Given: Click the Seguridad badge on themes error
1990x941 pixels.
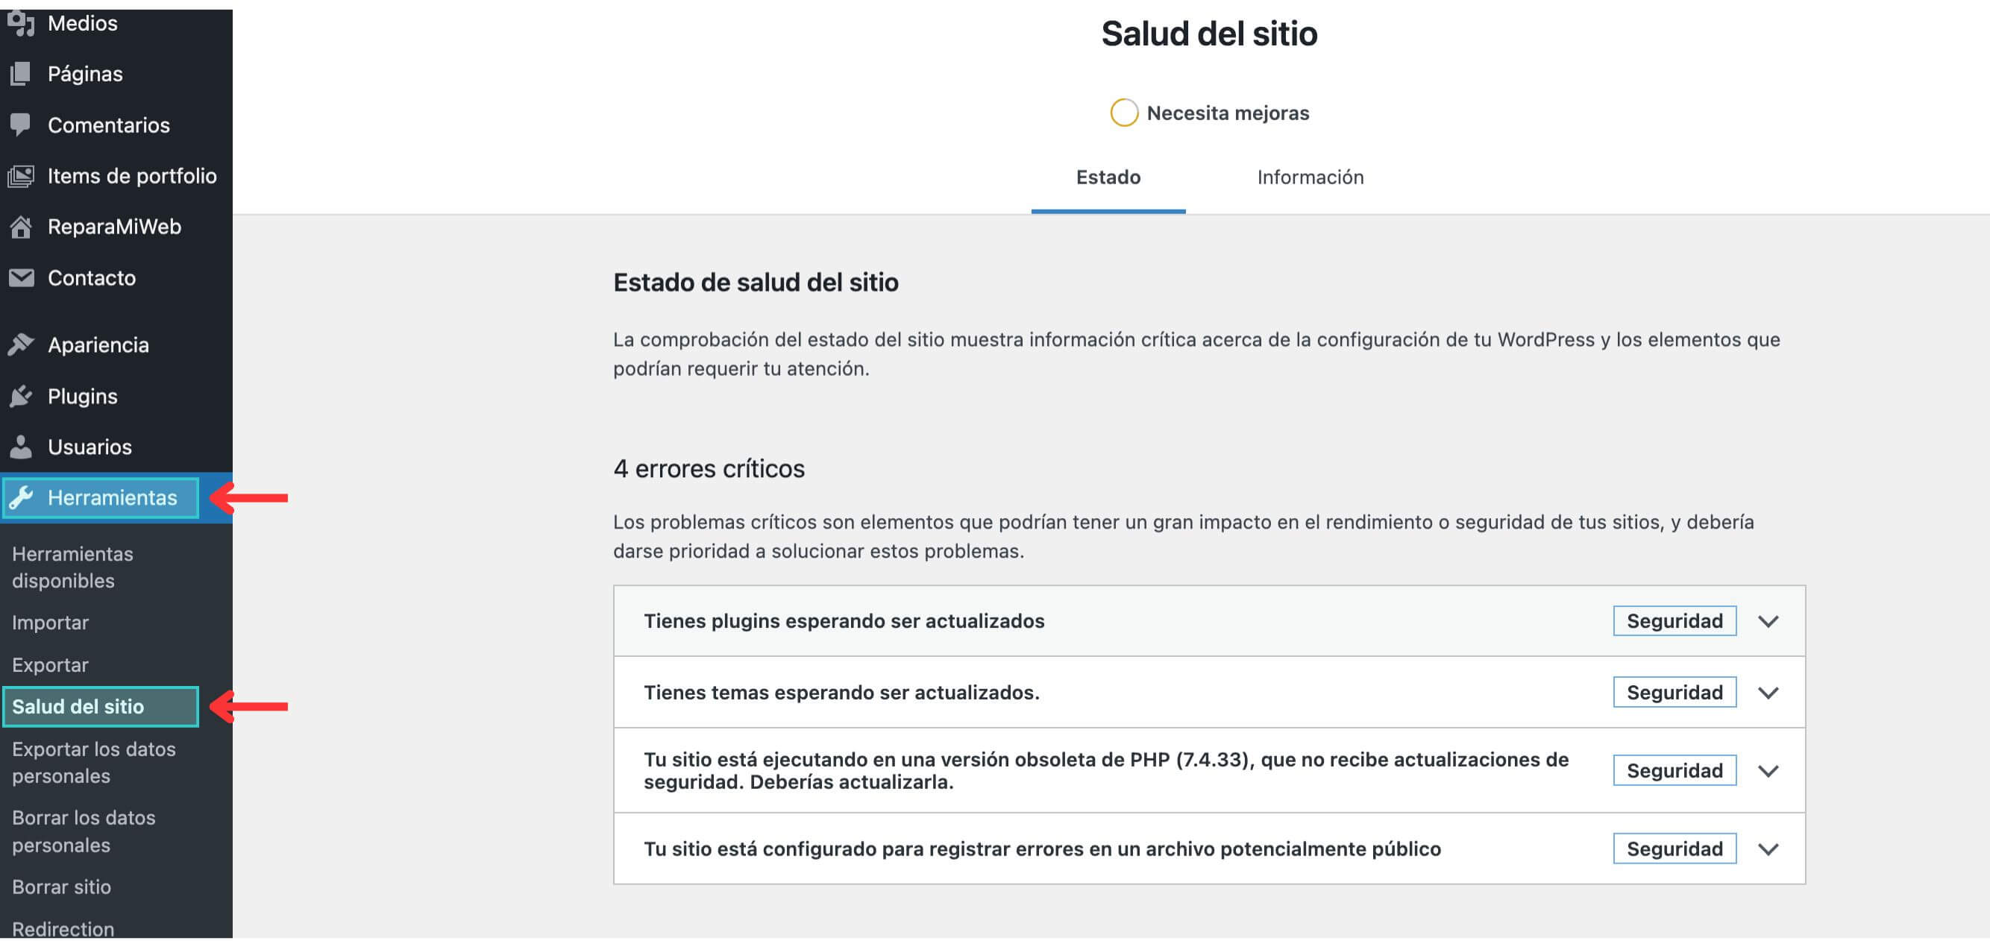Looking at the screenshot, I should pyautogui.click(x=1674, y=691).
